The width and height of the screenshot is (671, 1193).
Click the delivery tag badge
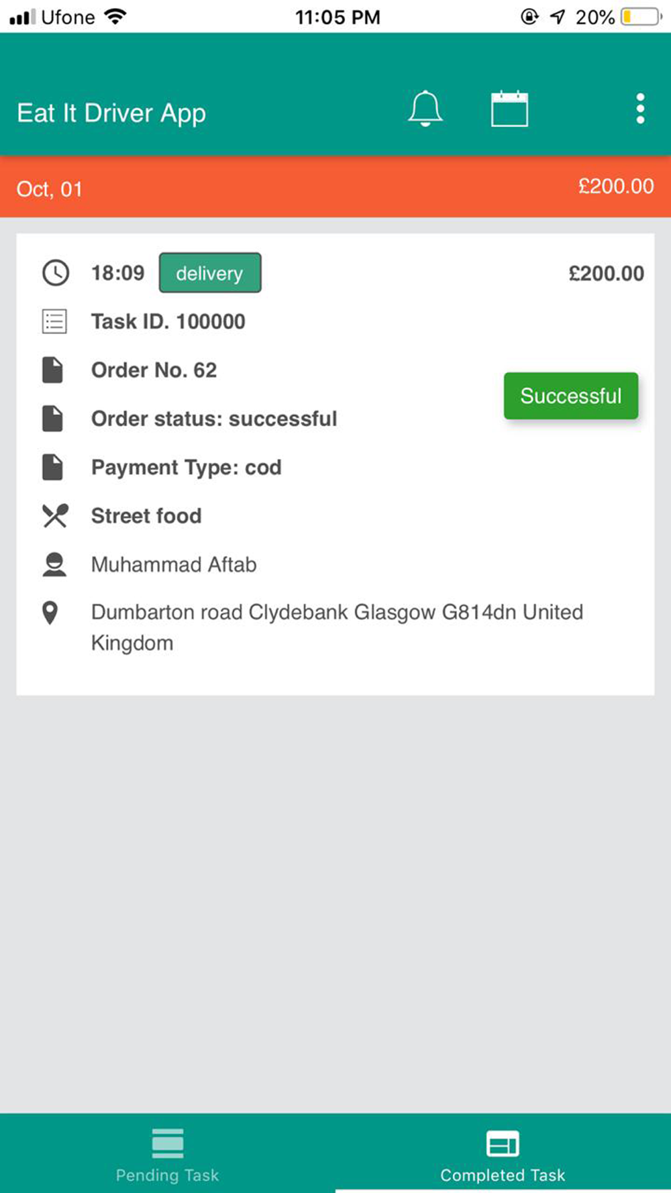click(x=210, y=273)
